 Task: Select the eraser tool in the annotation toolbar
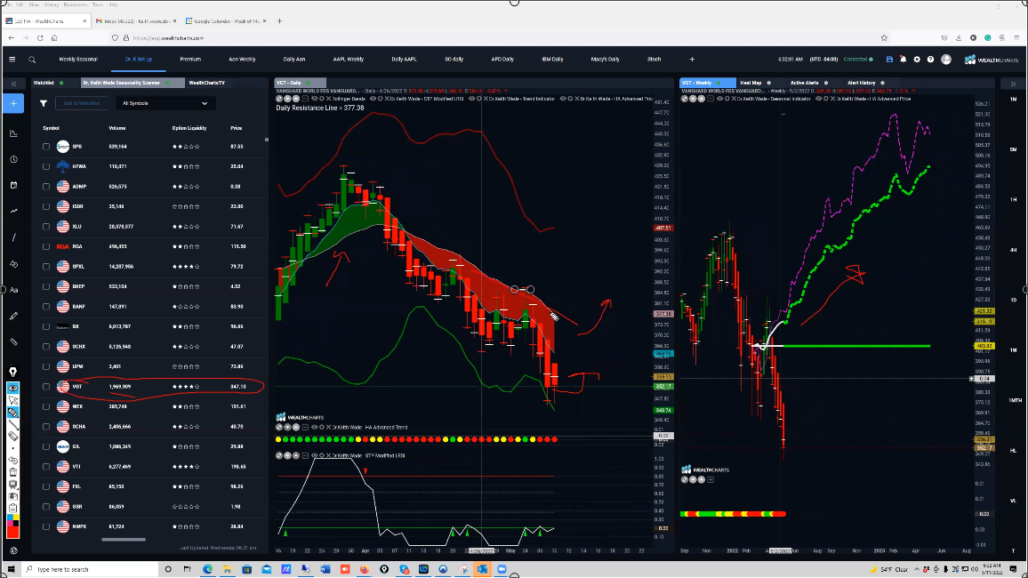coord(13,437)
